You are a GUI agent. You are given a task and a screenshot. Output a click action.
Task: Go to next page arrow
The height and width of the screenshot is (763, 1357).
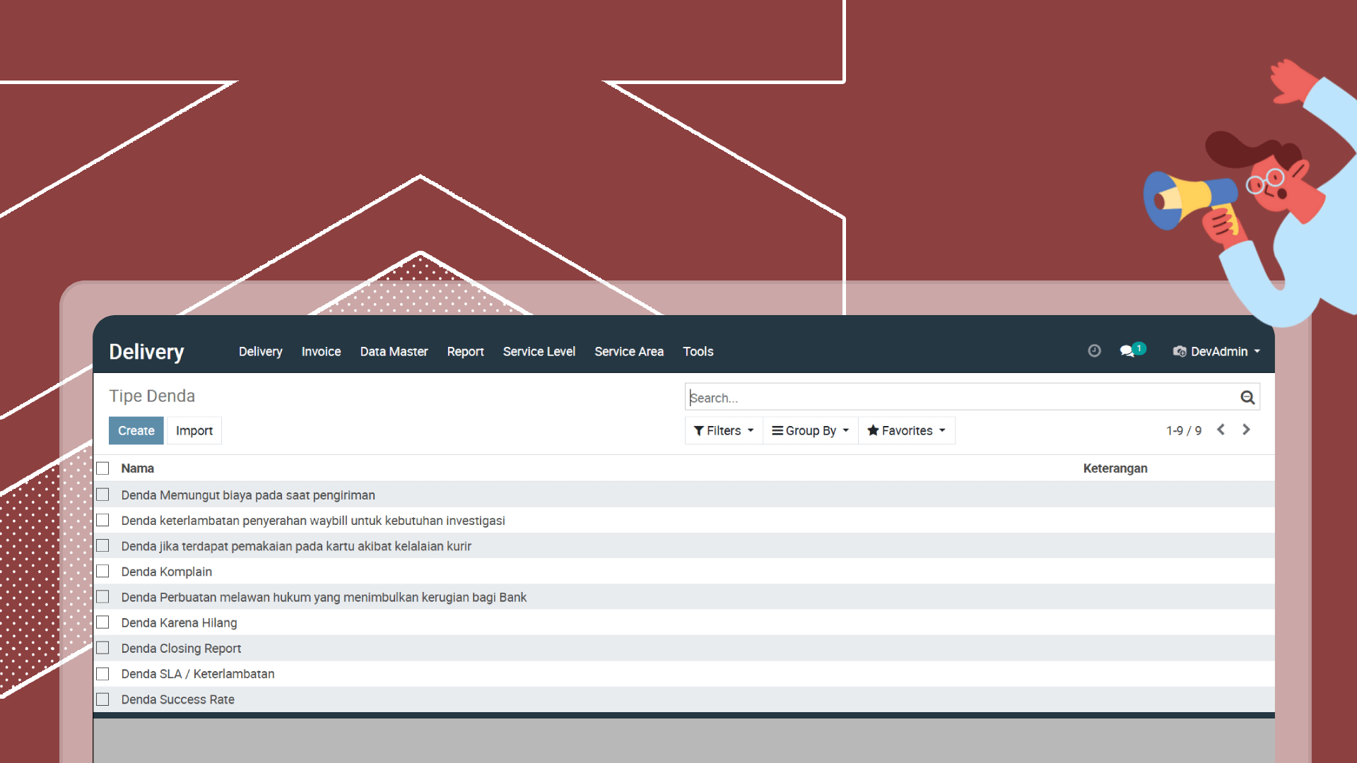pyautogui.click(x=1246, y=430)
